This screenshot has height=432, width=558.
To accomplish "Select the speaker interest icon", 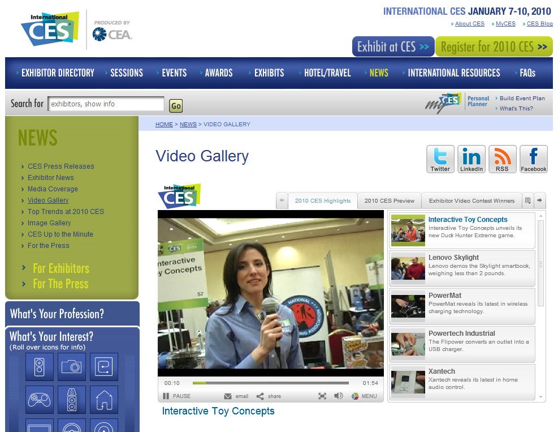I will point(40,367).
